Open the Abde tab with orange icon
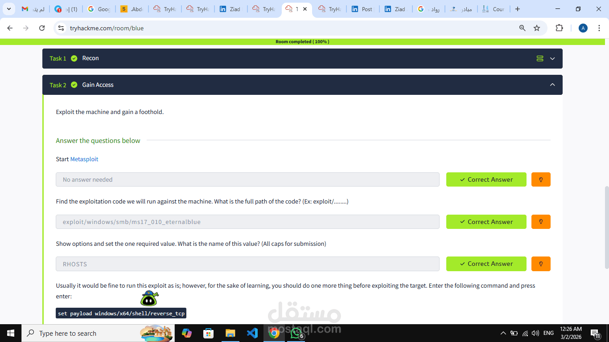The image size is (609, 342). coord(132,9)
